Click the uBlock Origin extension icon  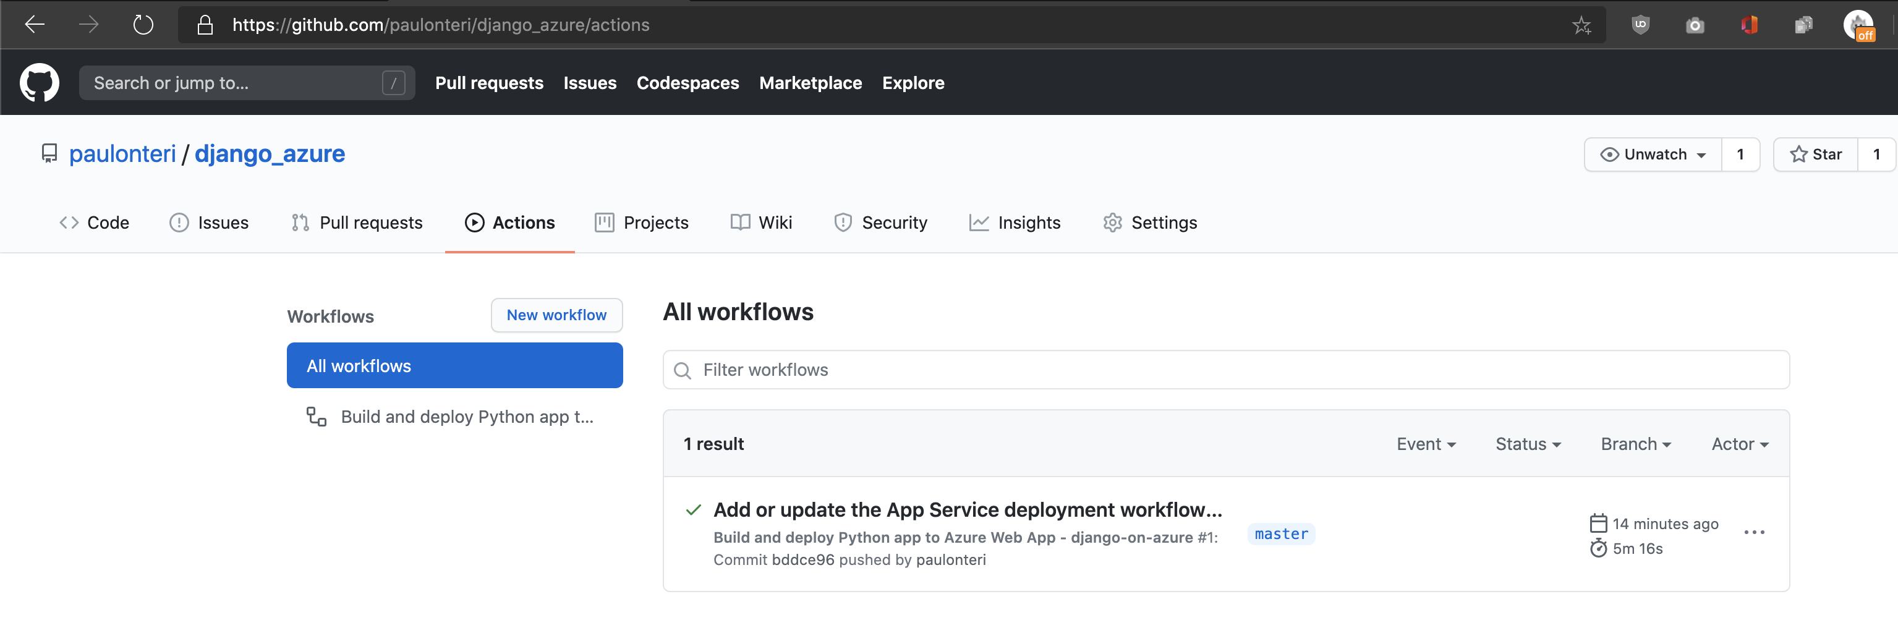pyautogui.click(x=1640, y=24)
